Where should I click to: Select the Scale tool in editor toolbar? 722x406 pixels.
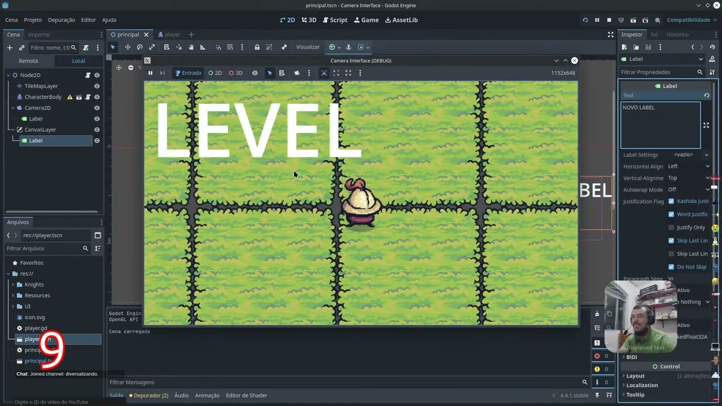[x=151, y=47]
